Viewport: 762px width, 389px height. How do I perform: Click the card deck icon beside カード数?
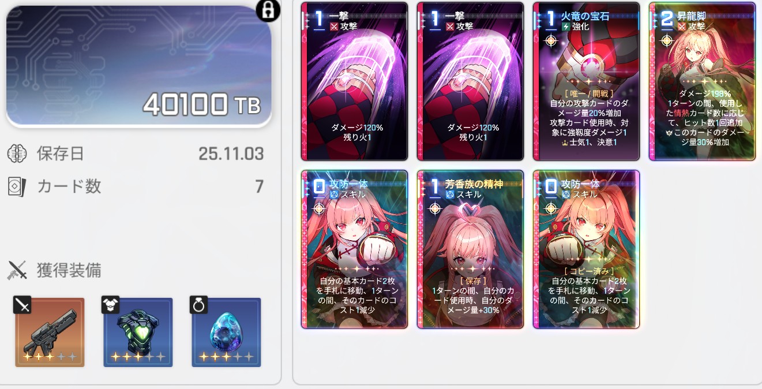[17, 186]
